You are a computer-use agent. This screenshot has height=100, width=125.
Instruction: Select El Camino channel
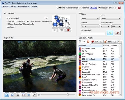tap(99, 67)
